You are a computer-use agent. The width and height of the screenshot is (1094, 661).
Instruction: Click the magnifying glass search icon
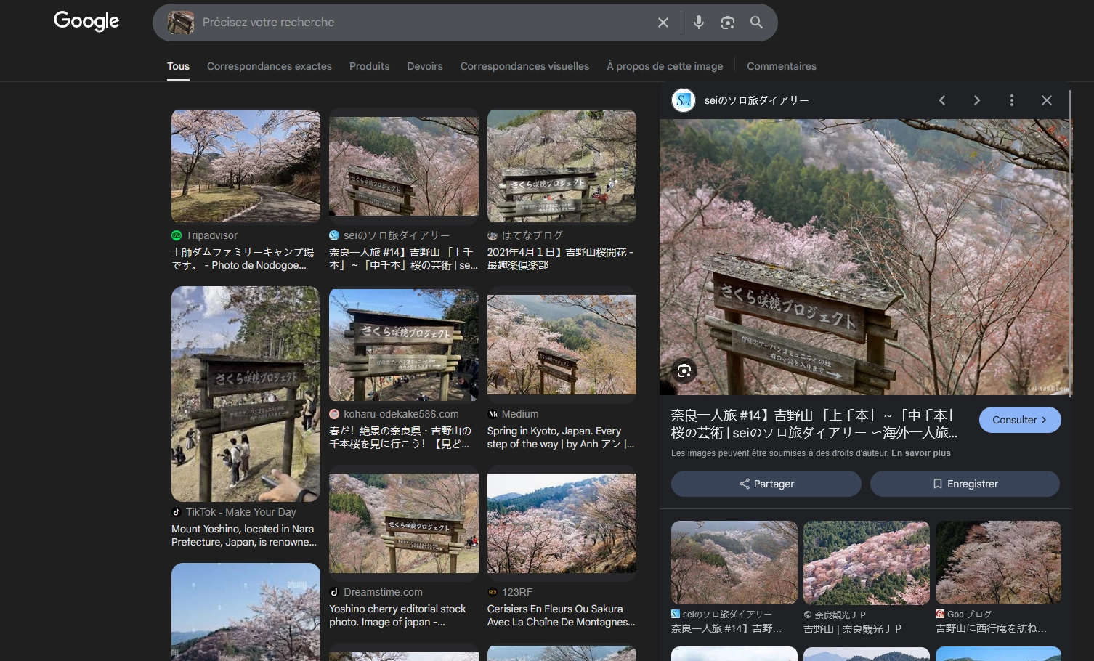[x=756, y=23]
